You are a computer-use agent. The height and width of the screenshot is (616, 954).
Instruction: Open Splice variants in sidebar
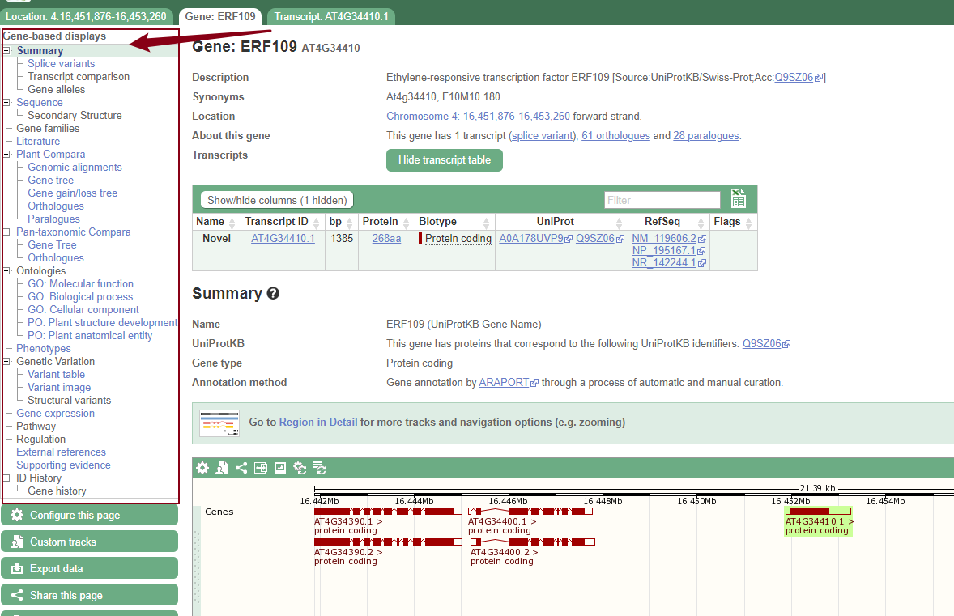pos(61,63)
